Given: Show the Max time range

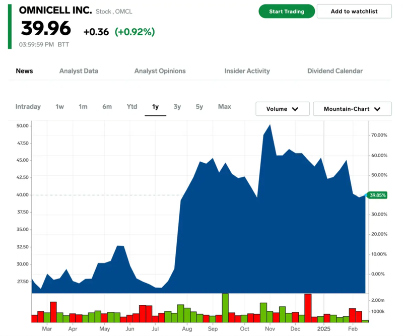Looking at the screenshot, I should tap(225, 107).
